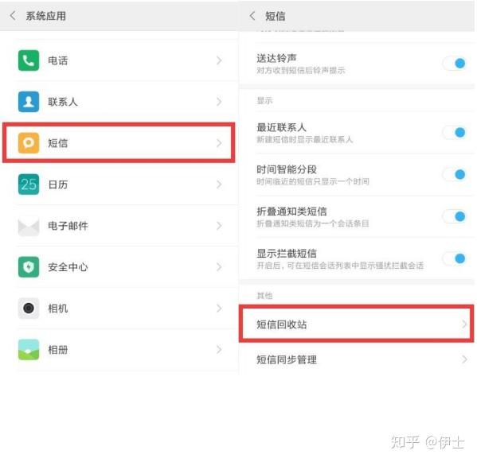Tap the 日历 calendar icon showing 25
Viewport: 477px width, 462px height.
[x=29, y=184]
